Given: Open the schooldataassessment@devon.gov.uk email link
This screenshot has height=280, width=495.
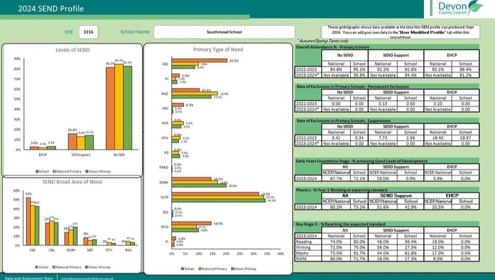Looking at the screenshot, I should (87, 277).
